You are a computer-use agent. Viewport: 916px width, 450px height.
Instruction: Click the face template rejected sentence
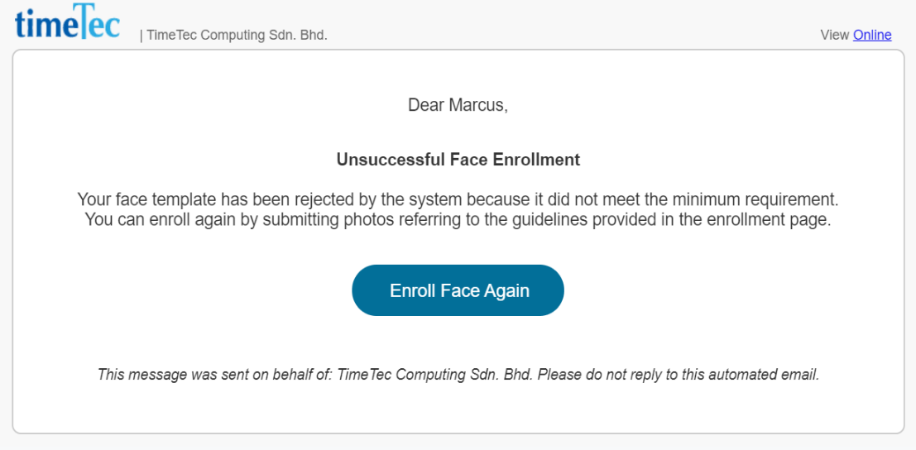point(458,199)
